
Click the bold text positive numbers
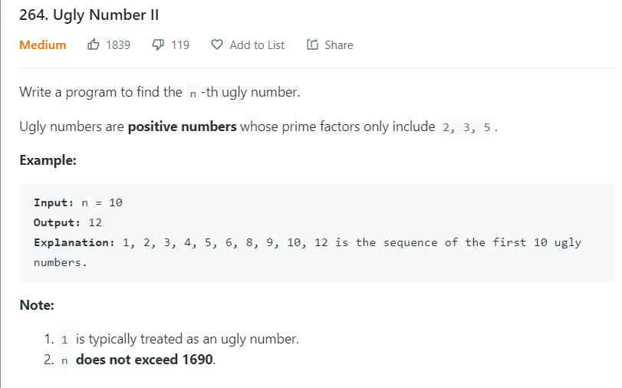(x=182, y=127)
